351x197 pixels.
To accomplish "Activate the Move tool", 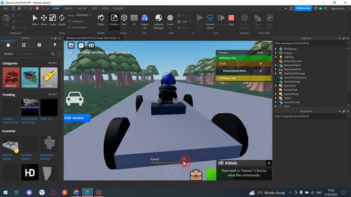I will [x=44, y=20].
